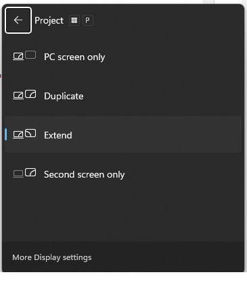Choose the Duplicate projection mode label
The image size is (247, 285).
pyautogui.click(x=64, y=96)
